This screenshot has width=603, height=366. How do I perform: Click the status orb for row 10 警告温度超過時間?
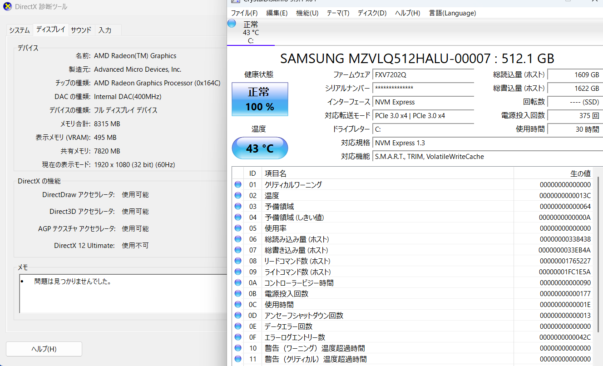238,348
